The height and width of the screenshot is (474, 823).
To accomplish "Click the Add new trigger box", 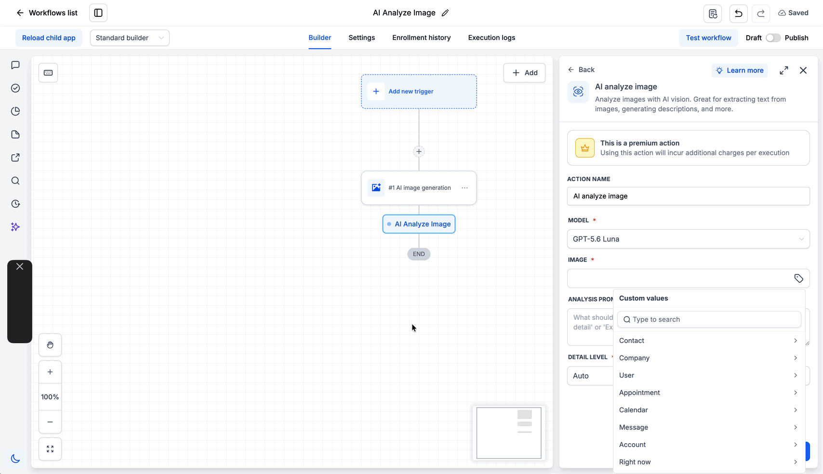I will coord(419,92).
